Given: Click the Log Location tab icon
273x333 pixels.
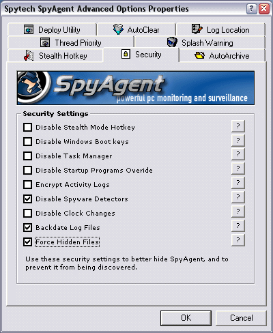Looking at the screenshot, I should pos(197,29).
